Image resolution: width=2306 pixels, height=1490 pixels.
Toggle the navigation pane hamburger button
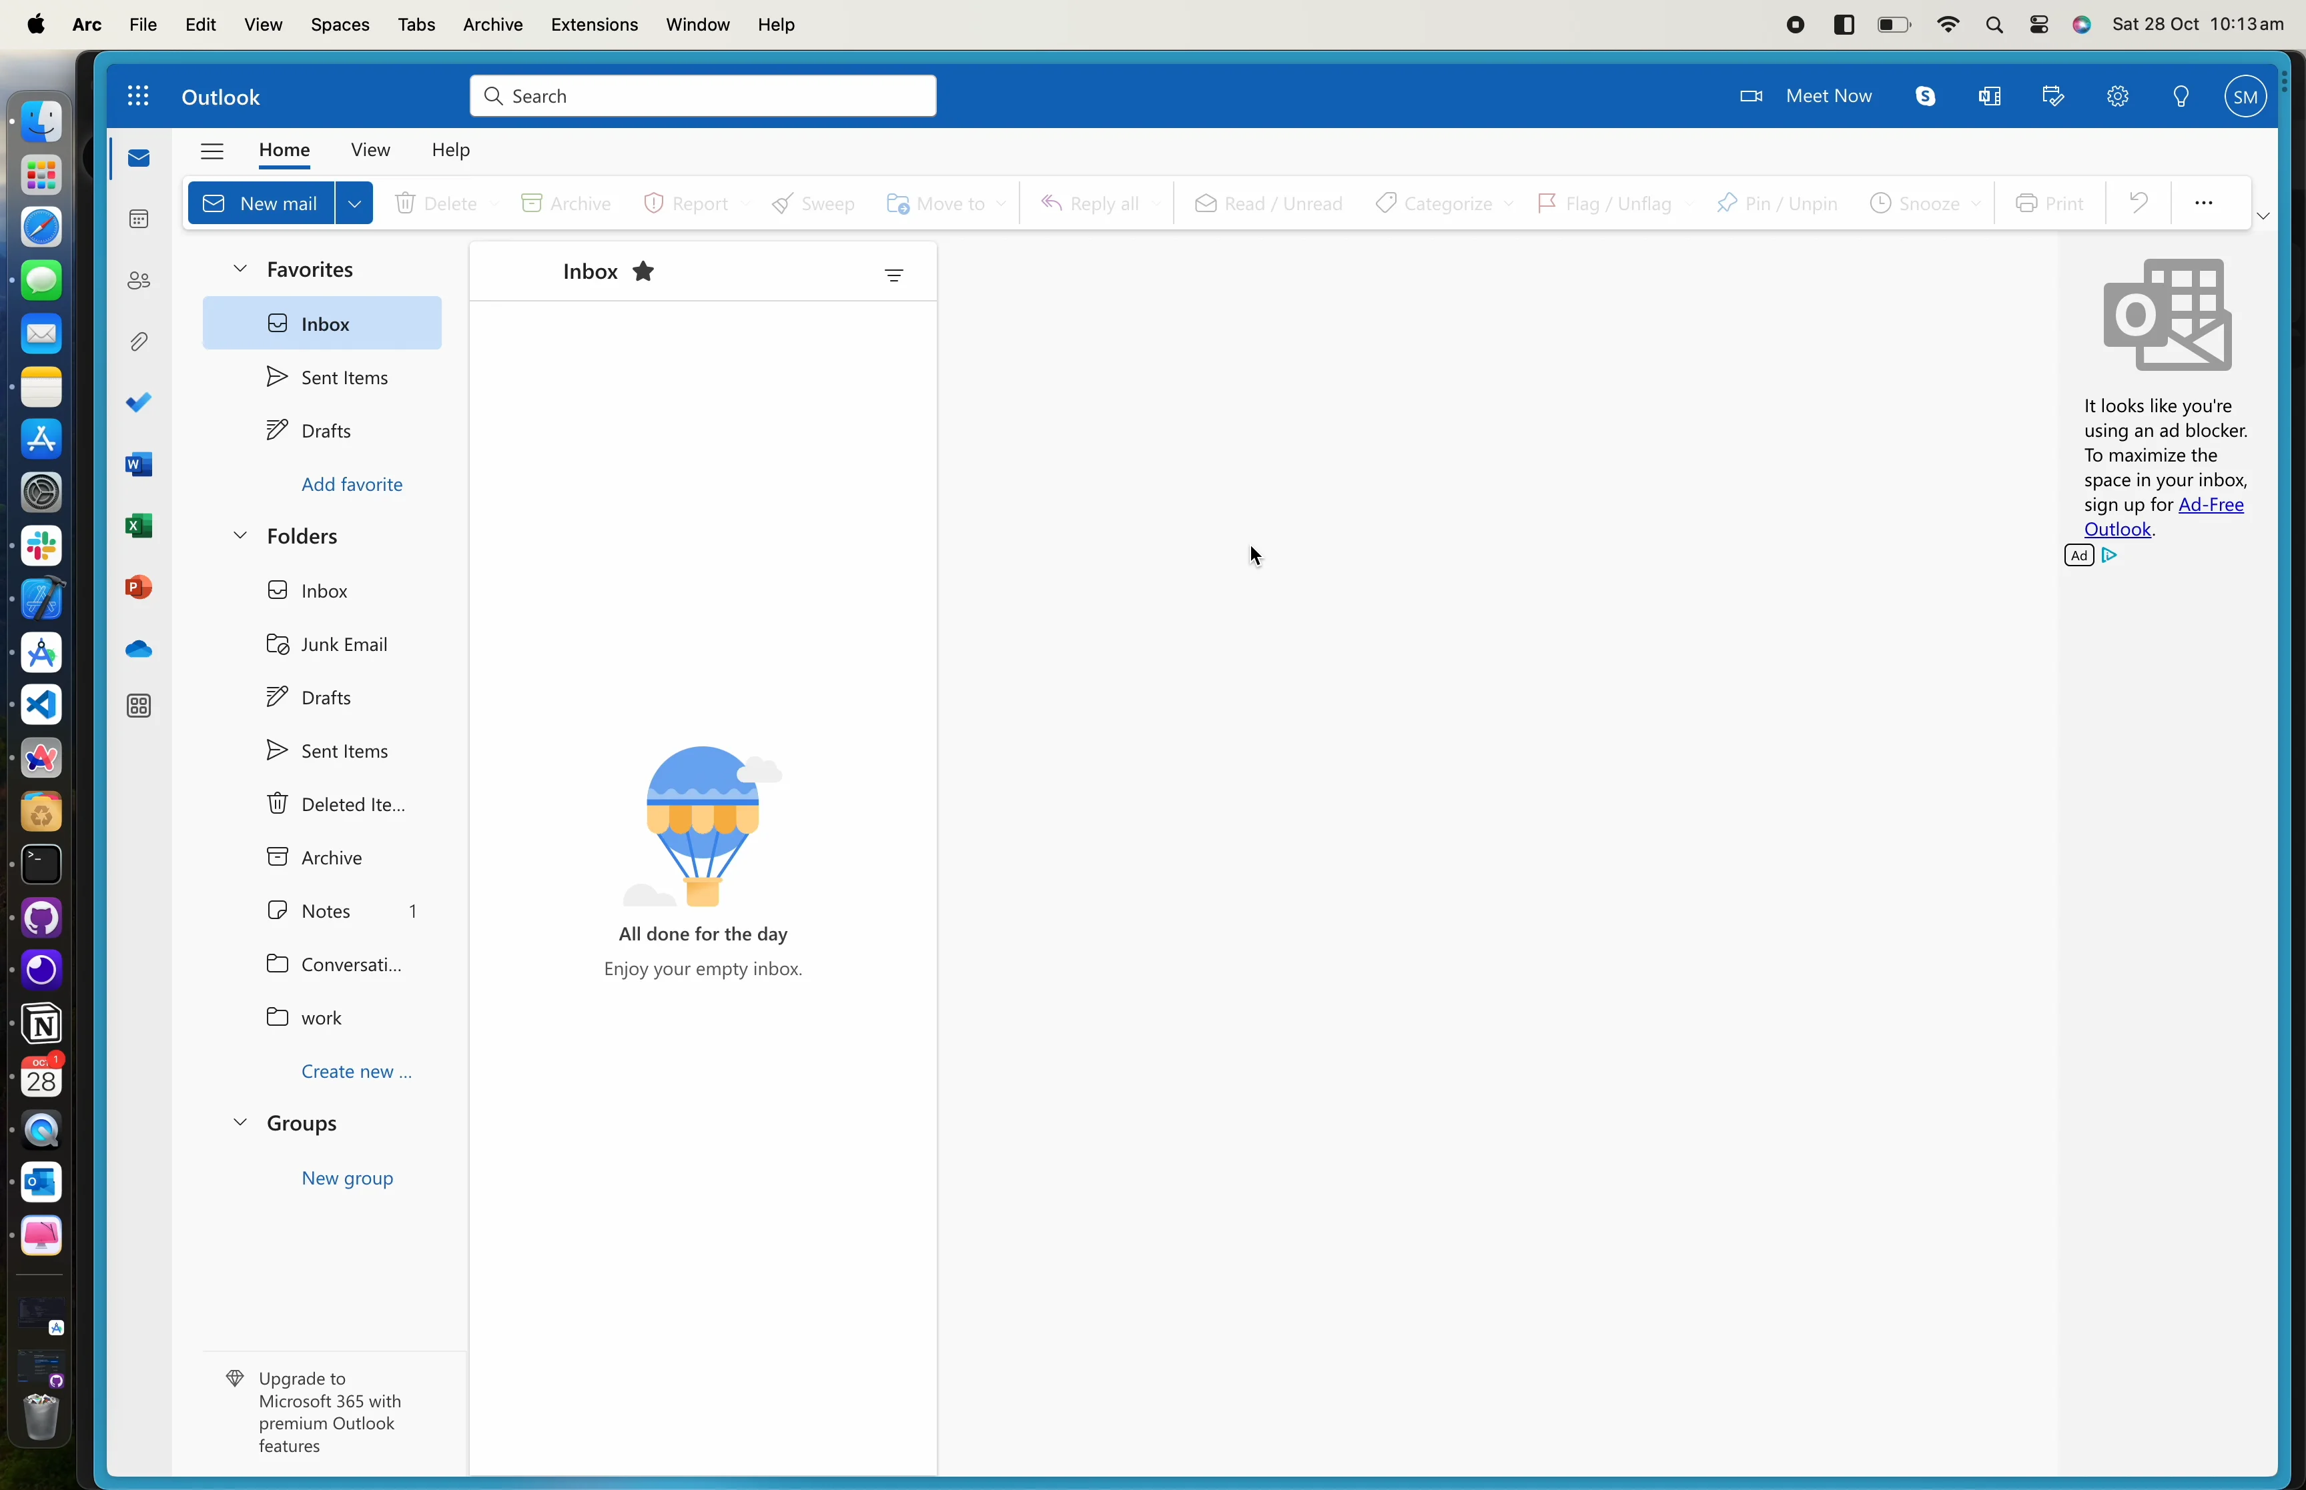212,151
